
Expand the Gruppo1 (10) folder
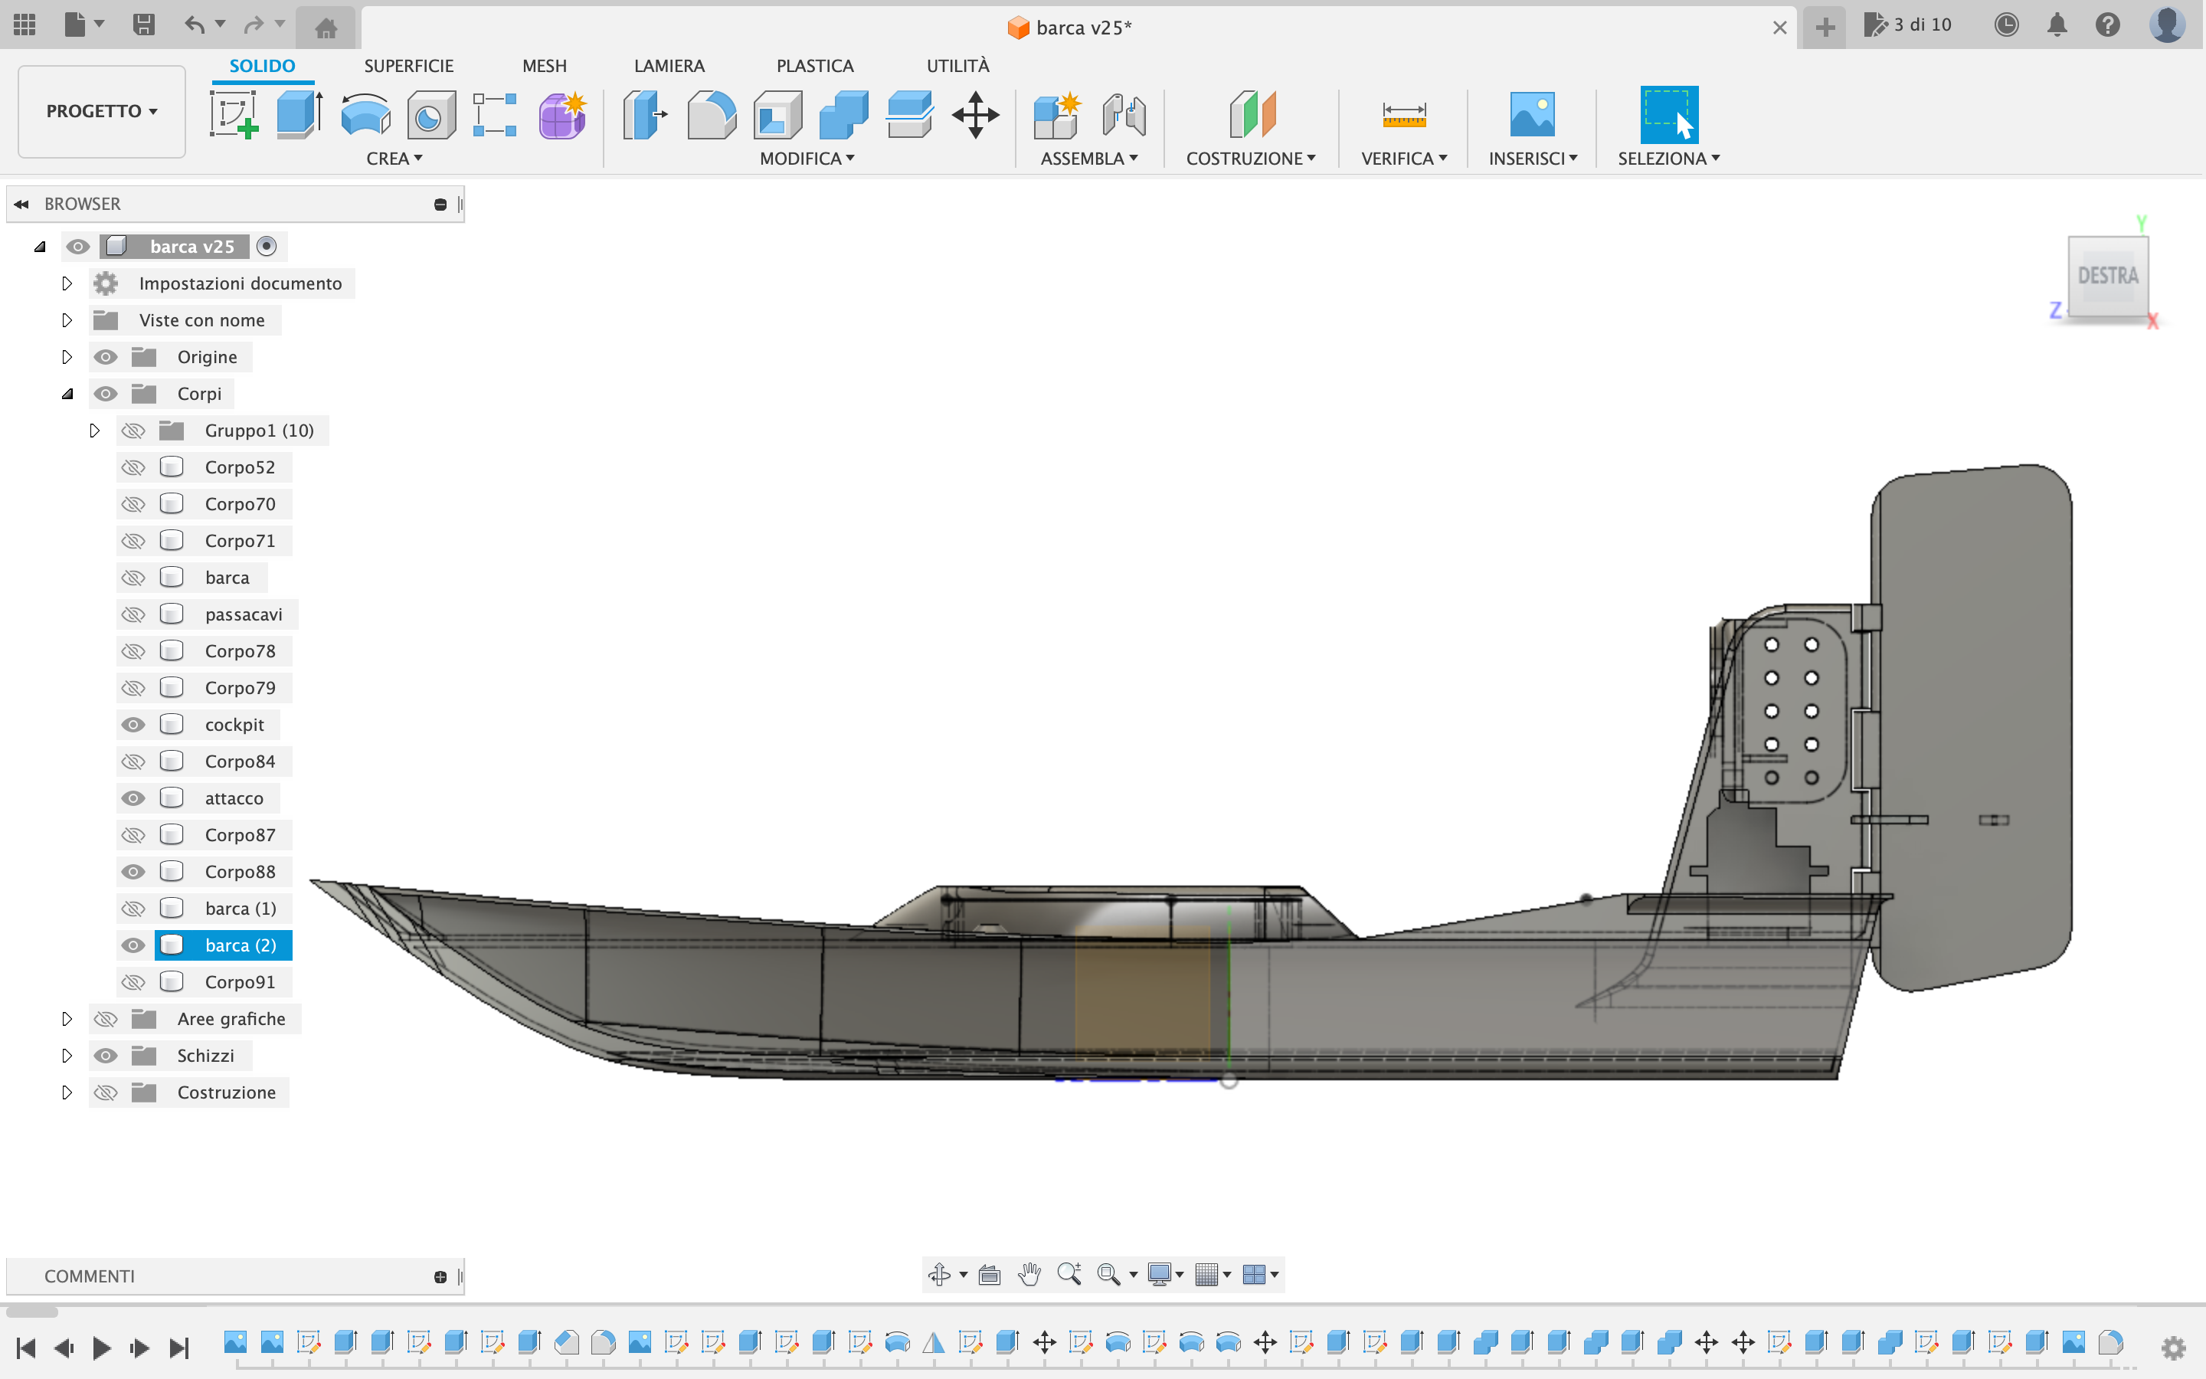94,431
